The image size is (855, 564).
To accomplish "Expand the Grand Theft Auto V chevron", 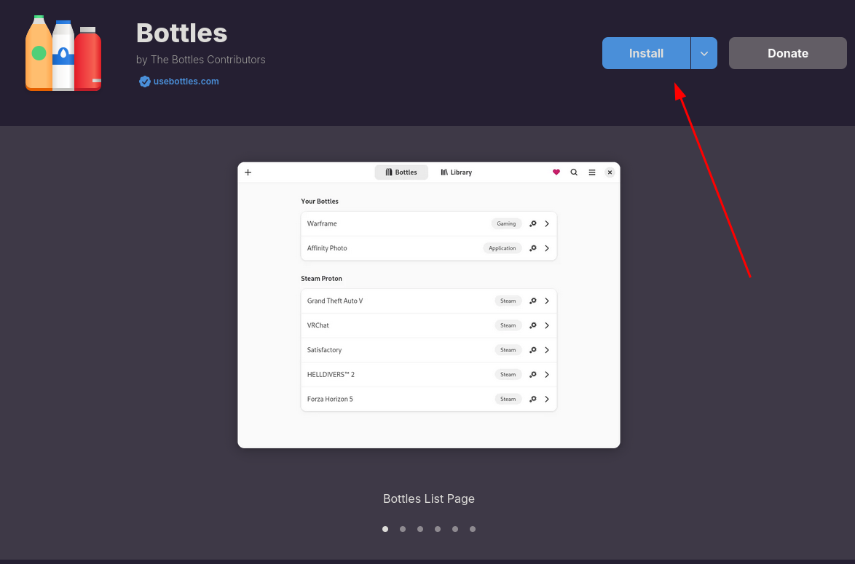I will coord(547,301).
